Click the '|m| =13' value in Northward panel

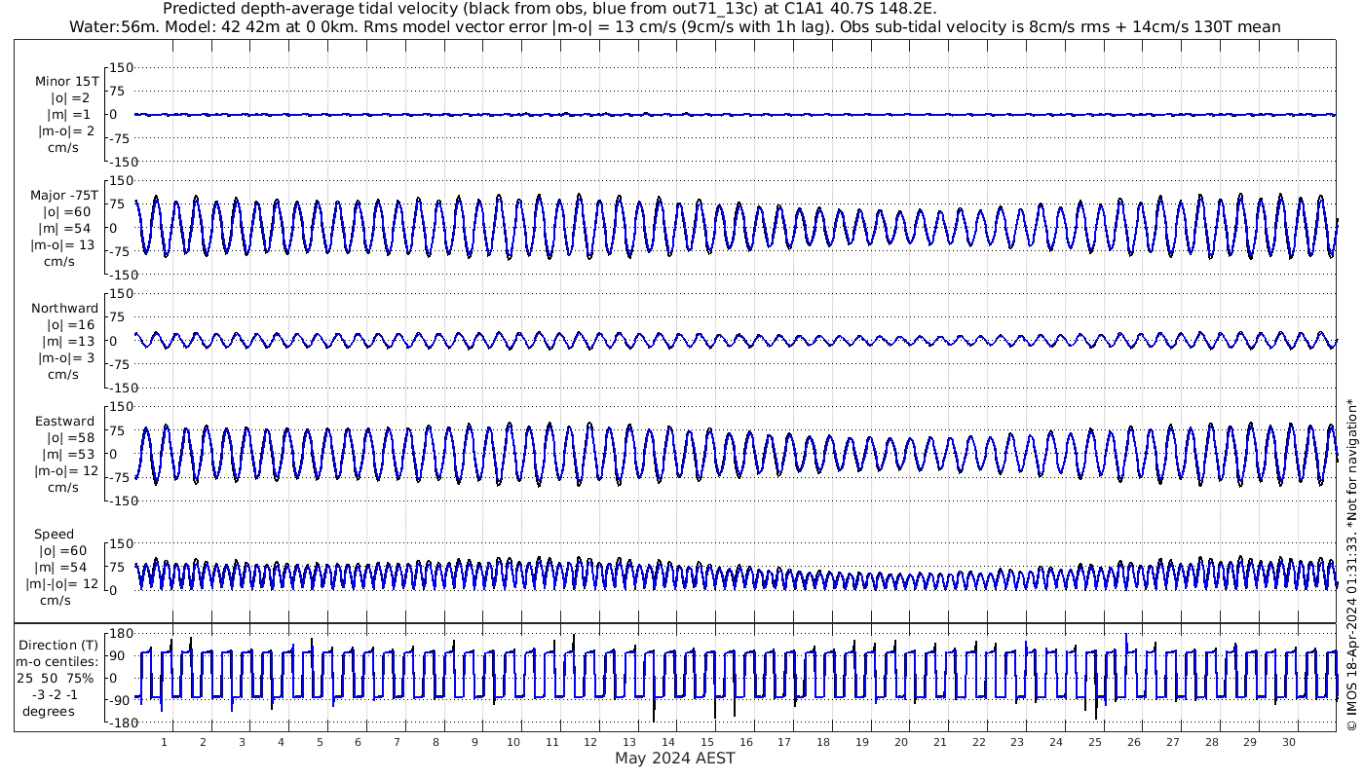(x=70, y=342)
